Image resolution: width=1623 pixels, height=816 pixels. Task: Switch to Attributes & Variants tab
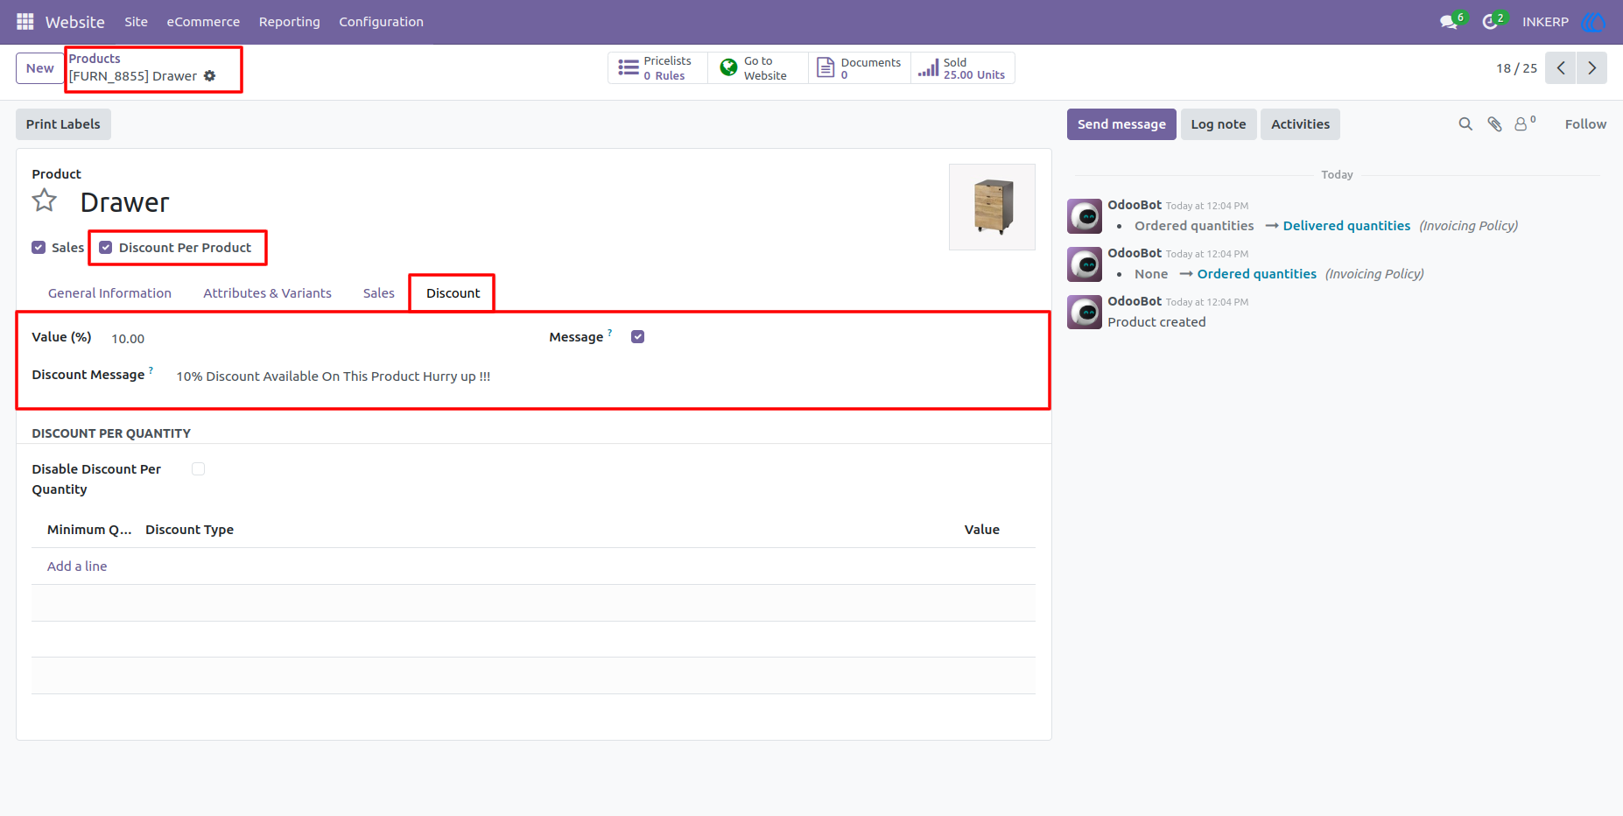click(x=267, y=293)
